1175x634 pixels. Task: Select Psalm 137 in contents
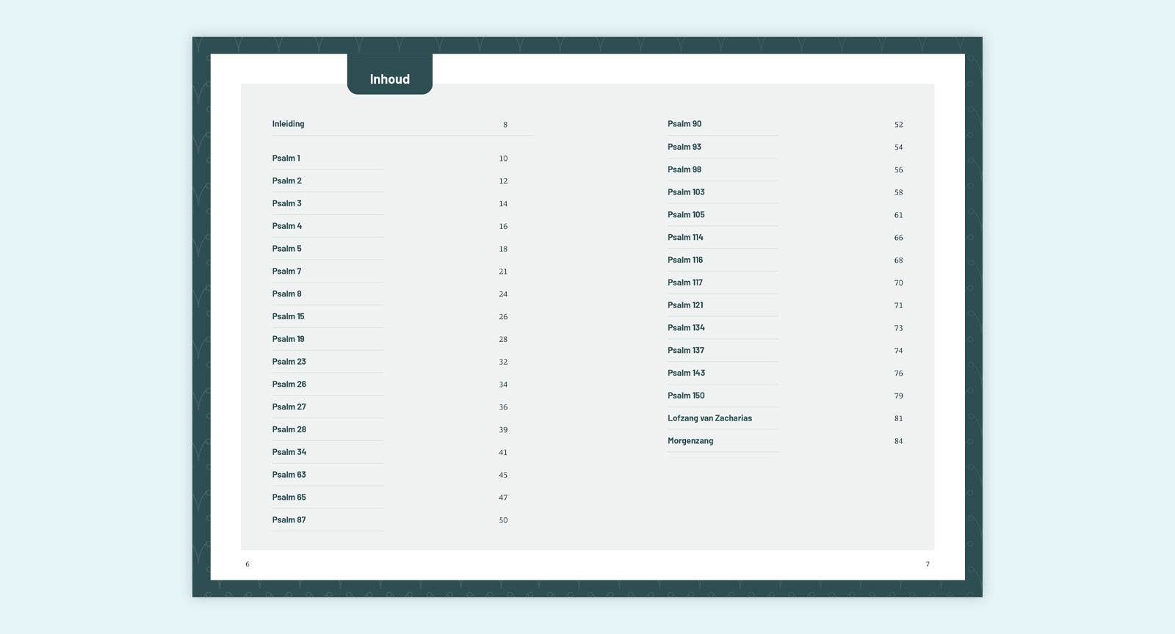tap(685, 351)
